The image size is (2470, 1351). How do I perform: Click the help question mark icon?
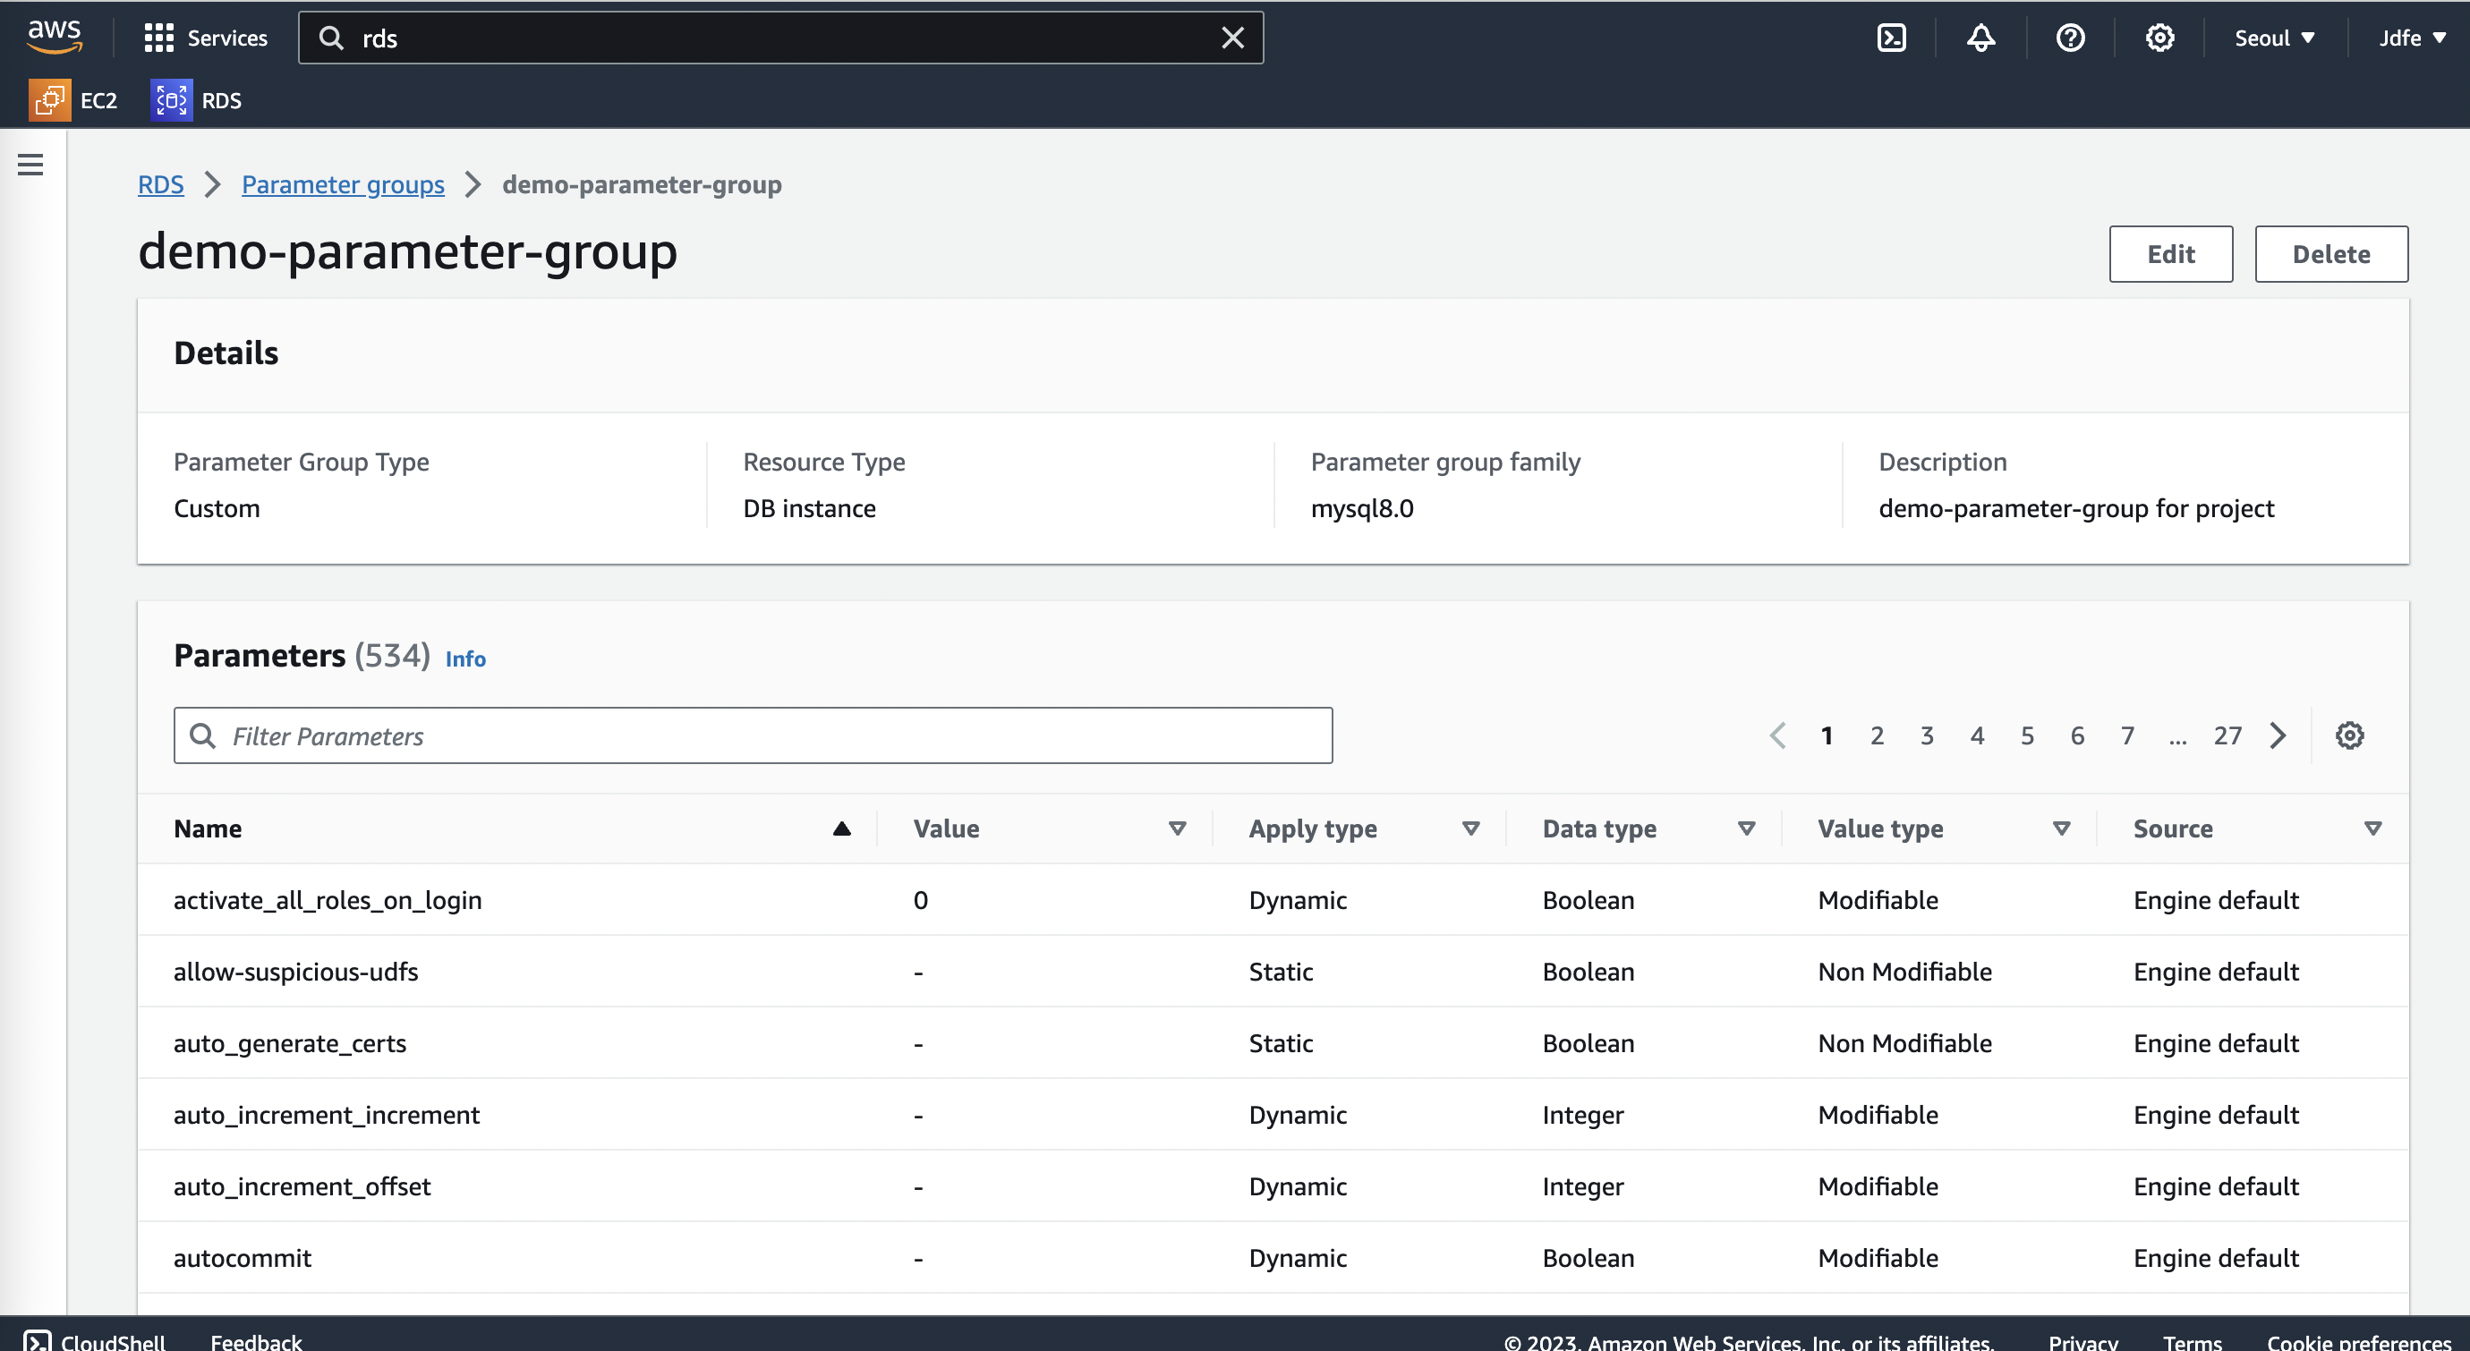point(2070,38)
